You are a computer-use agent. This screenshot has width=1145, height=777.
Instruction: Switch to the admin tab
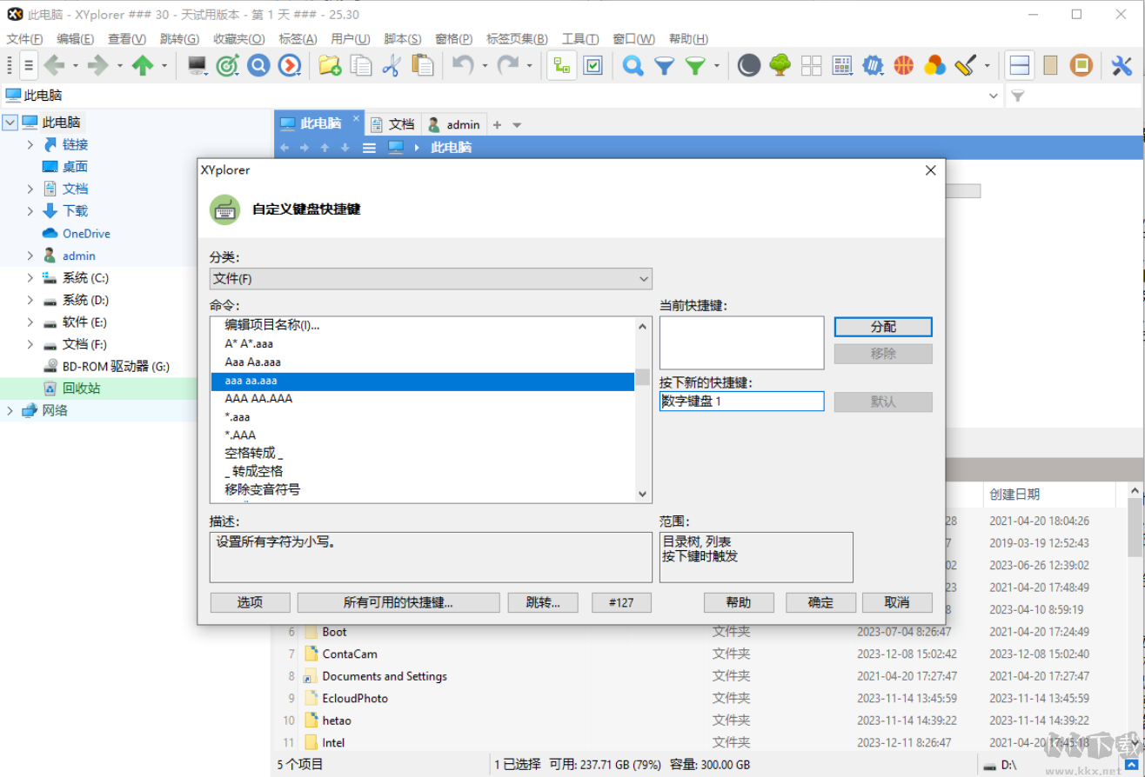click(453, 123)
